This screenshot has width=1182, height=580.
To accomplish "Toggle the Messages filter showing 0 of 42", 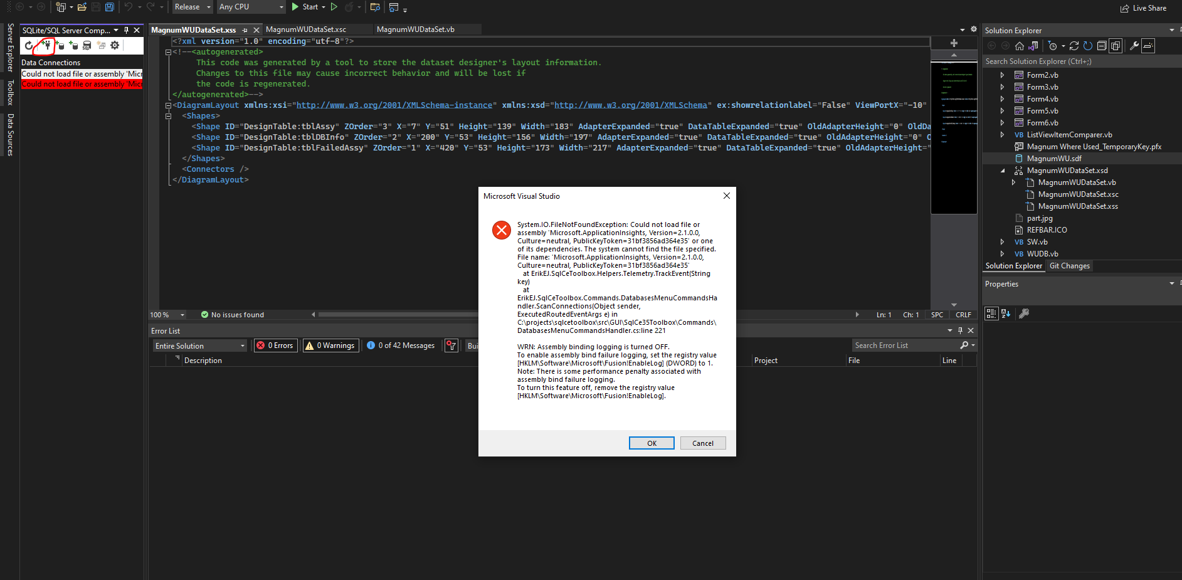I will point(401,345).
